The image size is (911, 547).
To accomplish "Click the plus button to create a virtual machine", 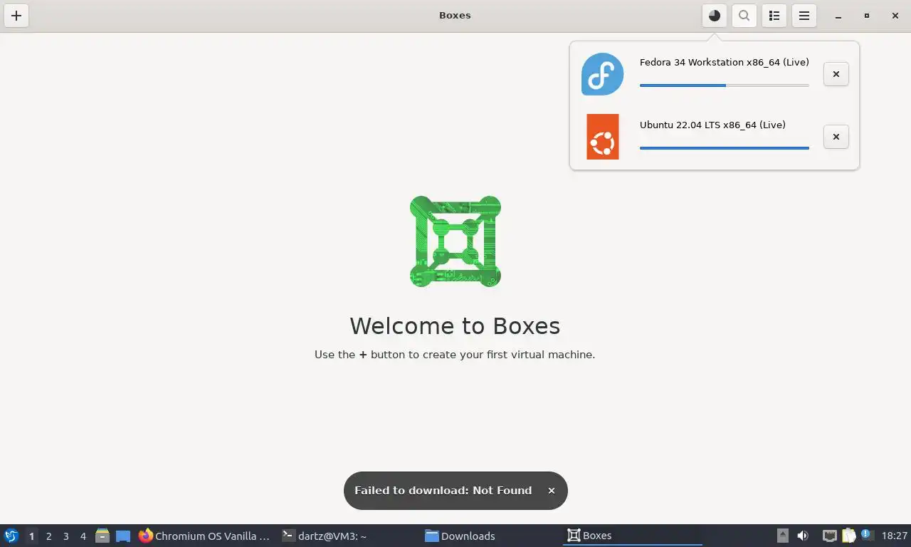I will 16,16.
